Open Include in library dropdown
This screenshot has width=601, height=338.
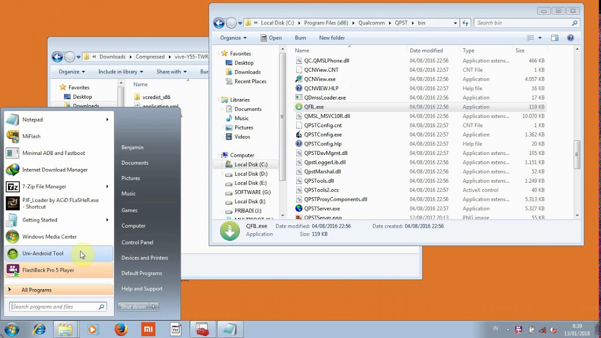(121, 72)
